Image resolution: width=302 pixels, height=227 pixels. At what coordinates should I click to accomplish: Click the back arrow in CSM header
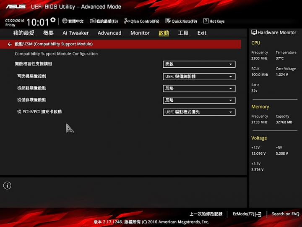(x=10, y=44)
